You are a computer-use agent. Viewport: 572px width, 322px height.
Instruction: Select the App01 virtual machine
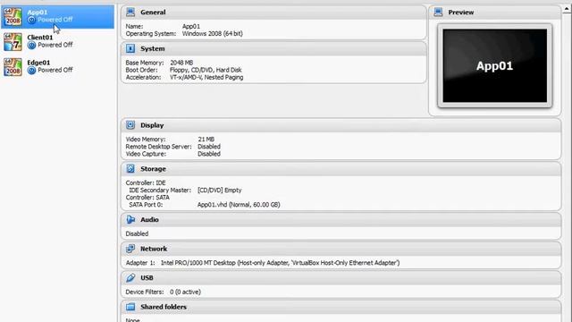point(57,16)
